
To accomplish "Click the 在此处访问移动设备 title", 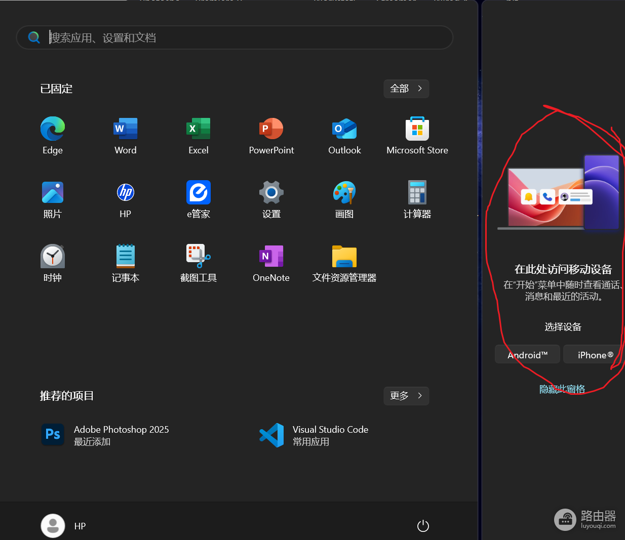I will click(x=563, y=269).
